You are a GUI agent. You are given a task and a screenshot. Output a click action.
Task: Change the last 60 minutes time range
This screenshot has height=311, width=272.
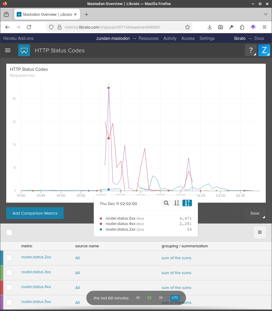tap(111, 298)
